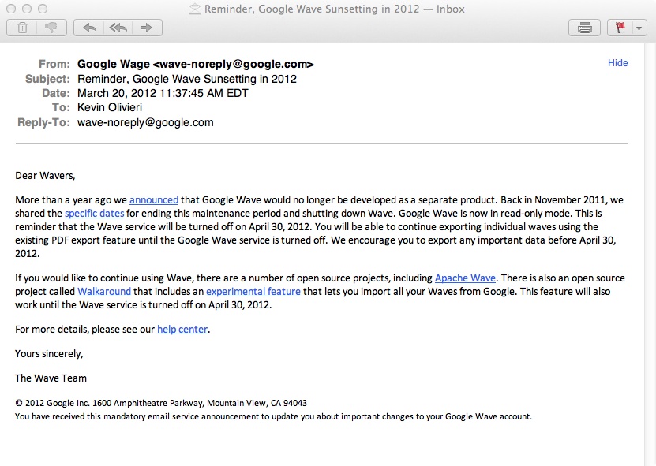Viewport: 656px width, 466px height.
Task: Mark the email as junk
Action: coord(51,28)
